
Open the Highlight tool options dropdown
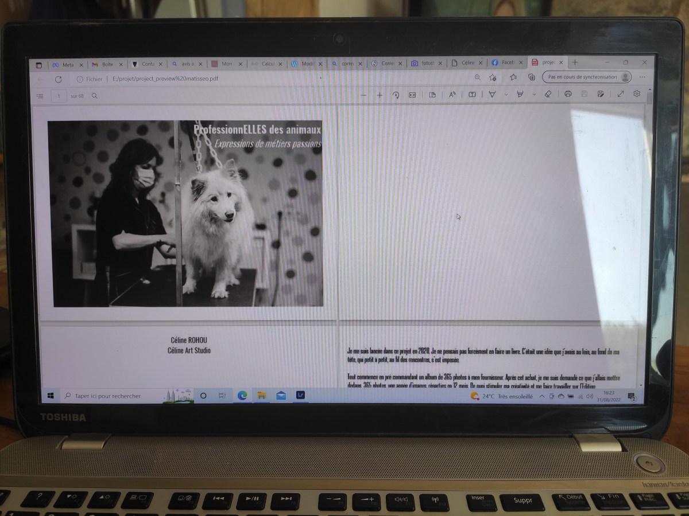tap(534, 95)
